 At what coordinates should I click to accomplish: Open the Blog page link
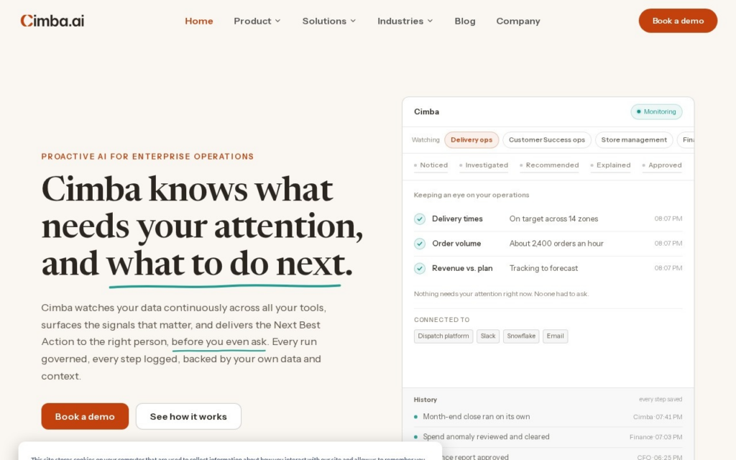point(465,21)
